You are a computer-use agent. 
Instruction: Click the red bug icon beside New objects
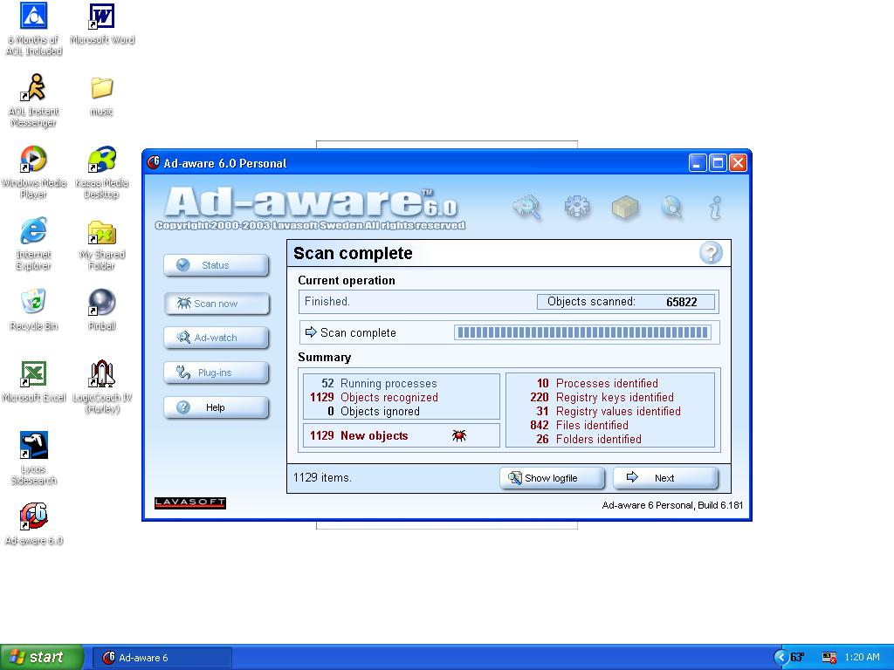pyautogui.click(x=459, y=436)
